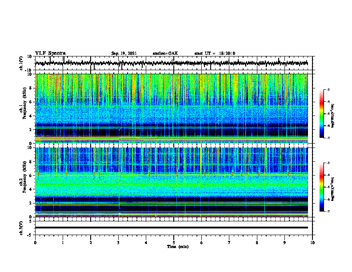Click the '9' tick label on time axis

(x=284, y=243)
